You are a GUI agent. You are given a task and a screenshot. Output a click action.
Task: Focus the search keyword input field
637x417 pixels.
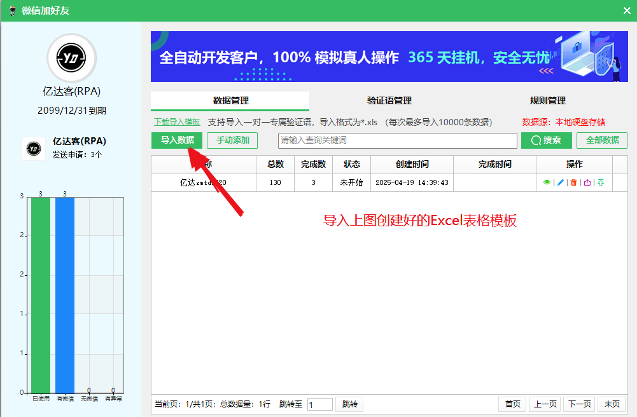(397, 140)
